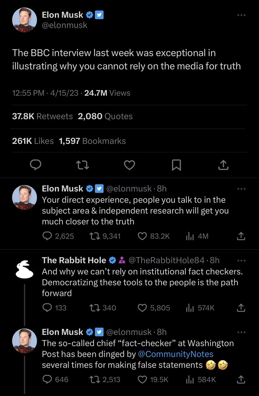Screen dimensions: 259x396
Task: Open Elon Musk's avatar on main tweet
Action: [x=25, y=20]
